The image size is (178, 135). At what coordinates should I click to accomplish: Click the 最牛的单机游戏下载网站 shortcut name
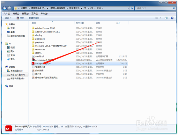tap(46, 78)
